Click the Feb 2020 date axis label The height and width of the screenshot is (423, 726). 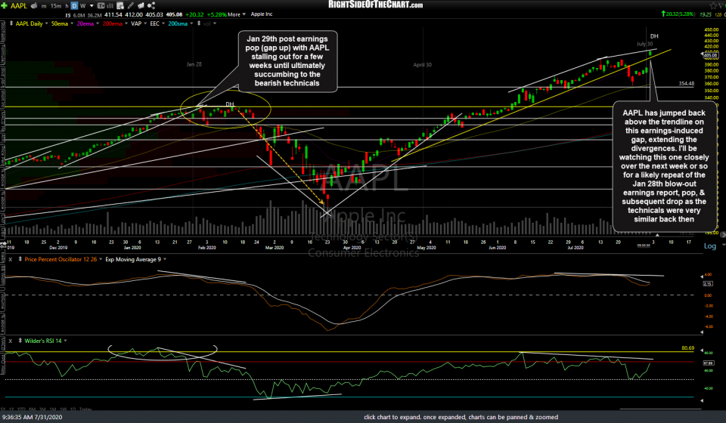207,248
